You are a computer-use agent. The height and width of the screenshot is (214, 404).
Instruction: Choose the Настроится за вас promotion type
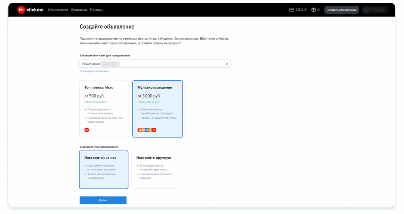(103, 170)
